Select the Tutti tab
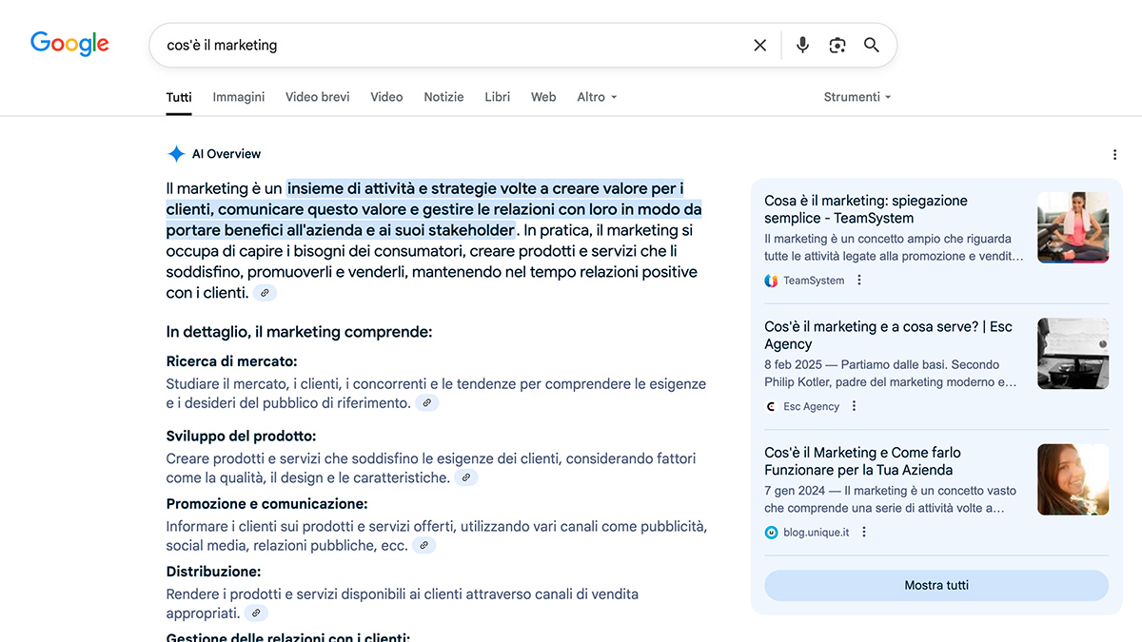This screenshot has width=1142, height=642. (179, 97)
